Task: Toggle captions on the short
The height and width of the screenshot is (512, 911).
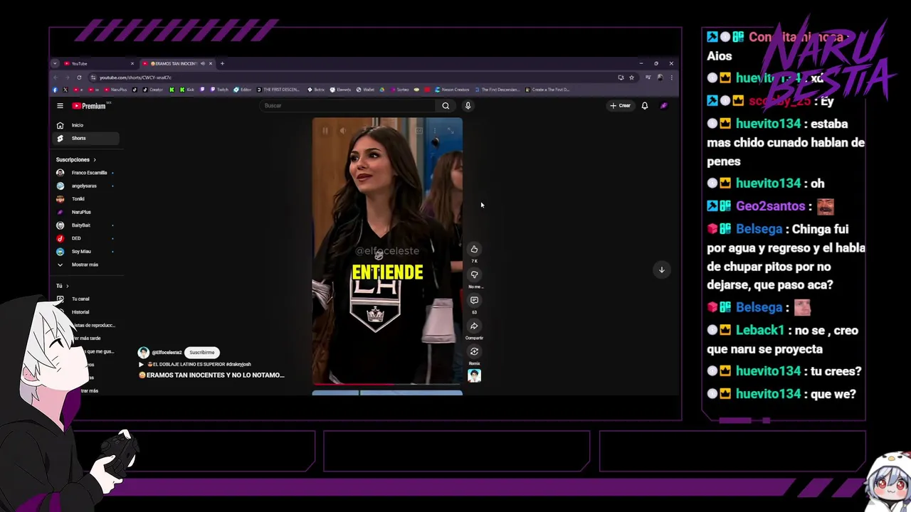Action: (418, 130)
